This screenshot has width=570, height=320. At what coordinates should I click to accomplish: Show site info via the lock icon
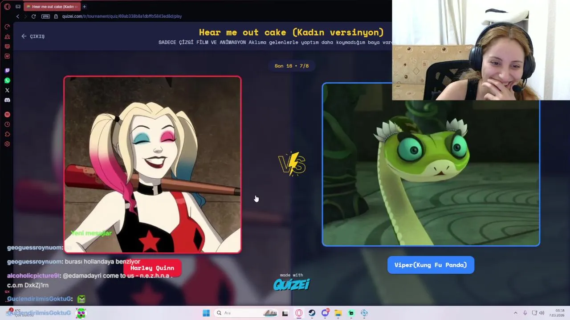click(x=56, y=16)
